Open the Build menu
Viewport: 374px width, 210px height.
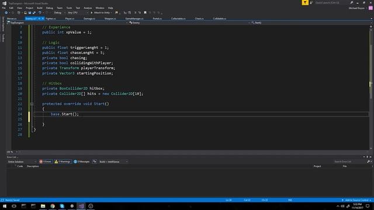pyautogui.click(x=40, y=8)
